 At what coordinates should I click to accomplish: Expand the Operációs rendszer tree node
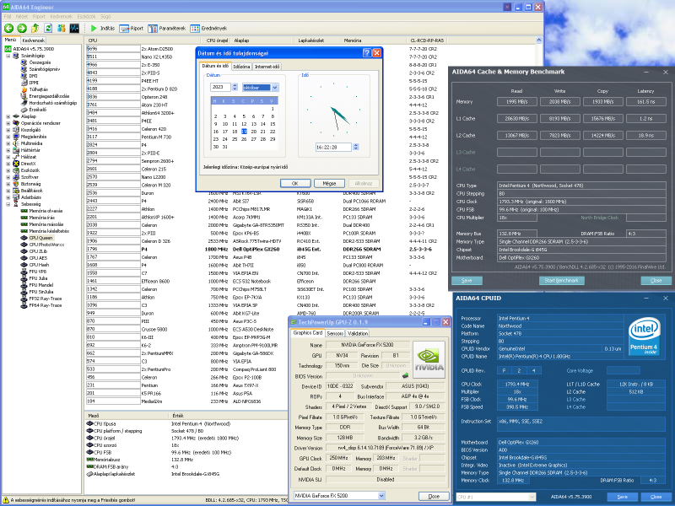8,123
